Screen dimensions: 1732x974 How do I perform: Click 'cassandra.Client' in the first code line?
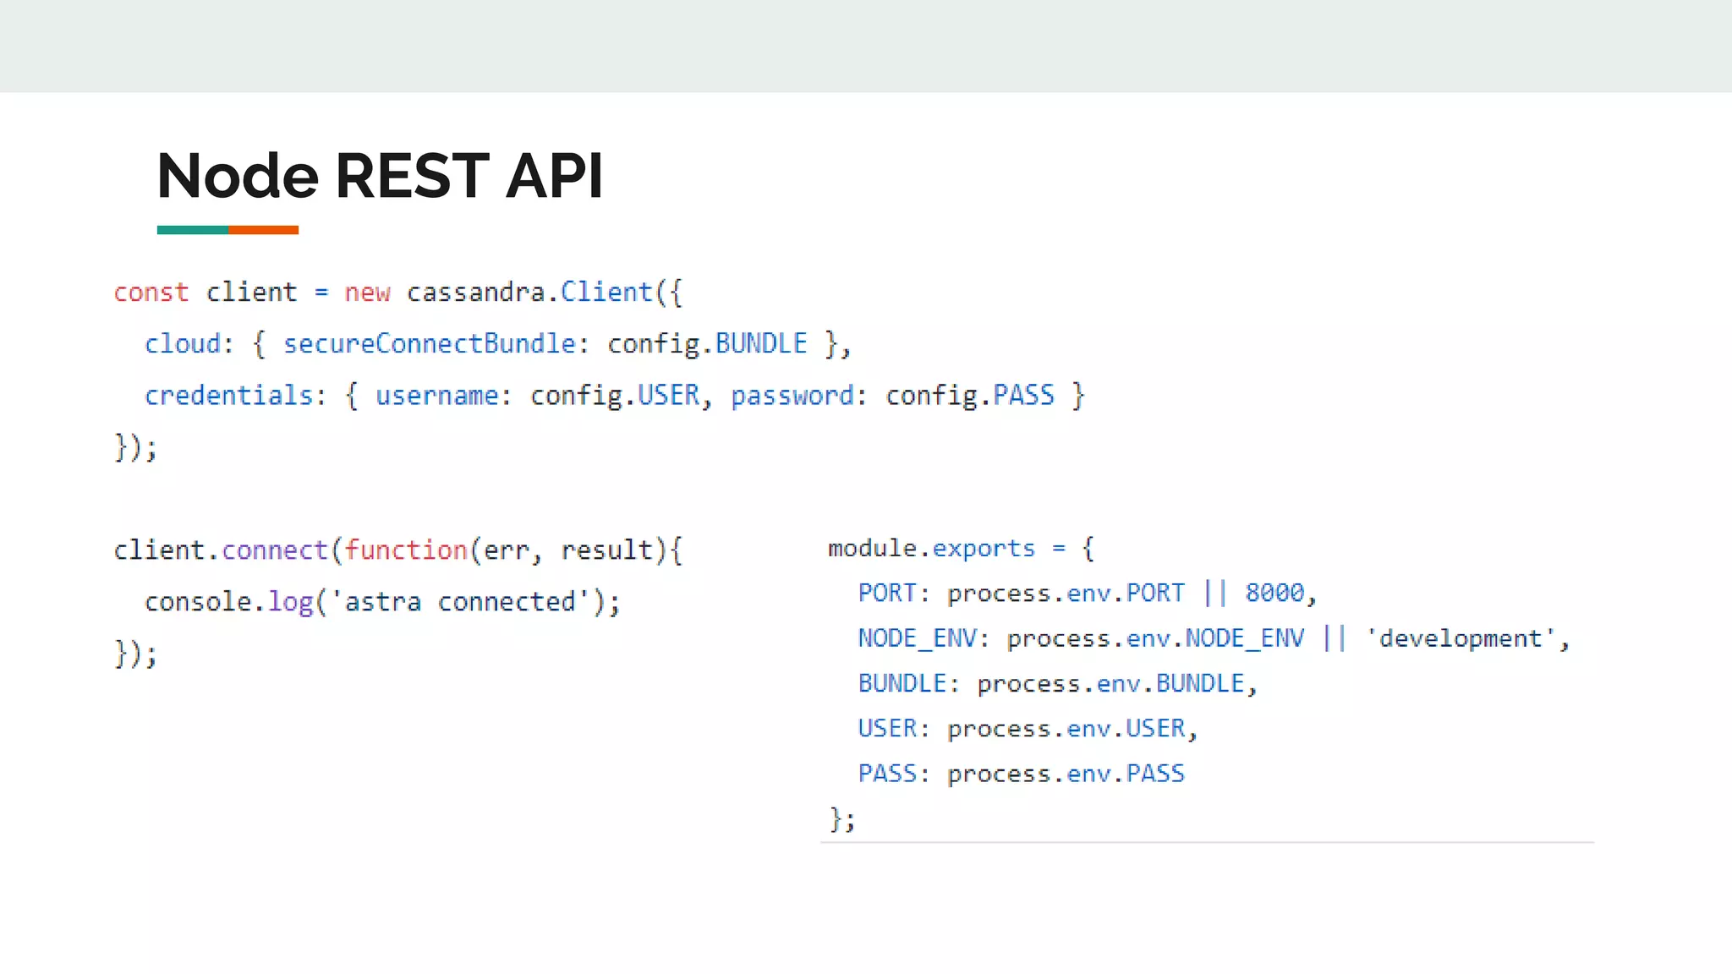click(x=529, y=293)
